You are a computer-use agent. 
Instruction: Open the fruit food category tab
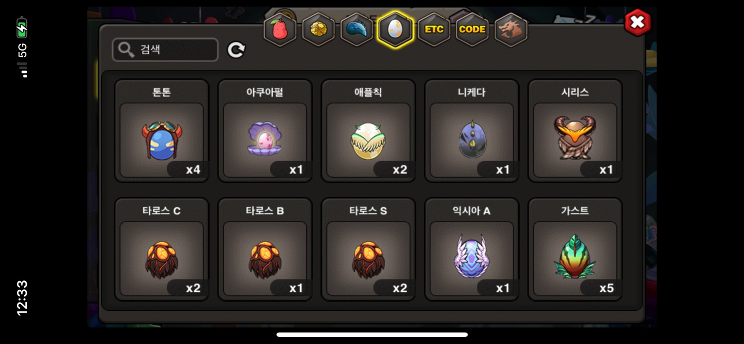pyautogui.click(x=280, y=29)
